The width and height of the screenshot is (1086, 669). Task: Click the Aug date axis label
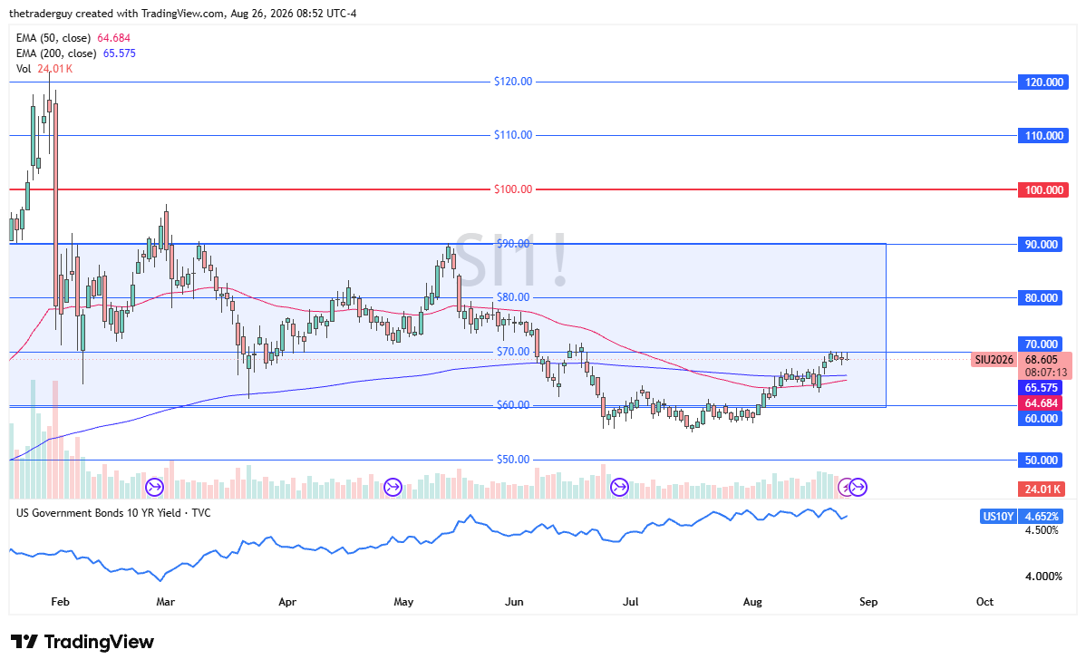[752, 602]
